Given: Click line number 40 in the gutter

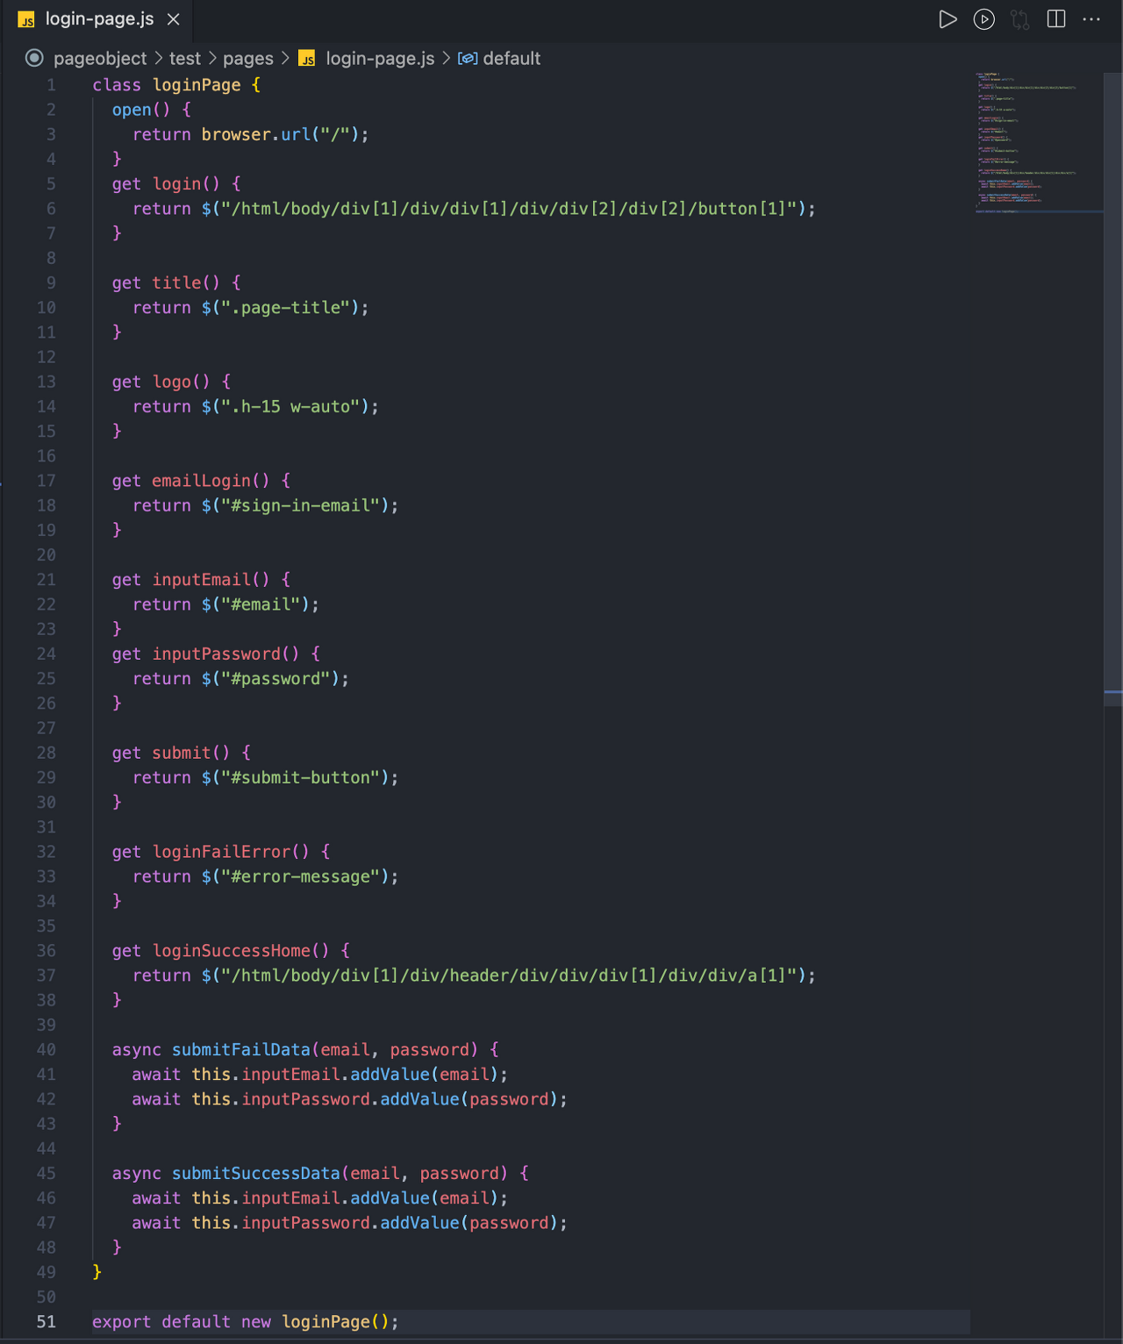Looking at the screenshot, I should [46, 1049].
